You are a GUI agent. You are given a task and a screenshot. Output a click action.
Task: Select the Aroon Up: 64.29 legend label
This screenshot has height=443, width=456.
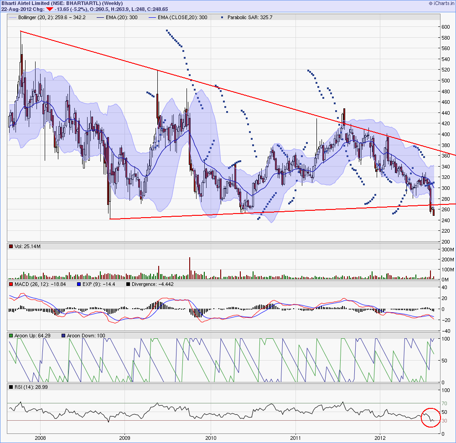coord(32,336)
